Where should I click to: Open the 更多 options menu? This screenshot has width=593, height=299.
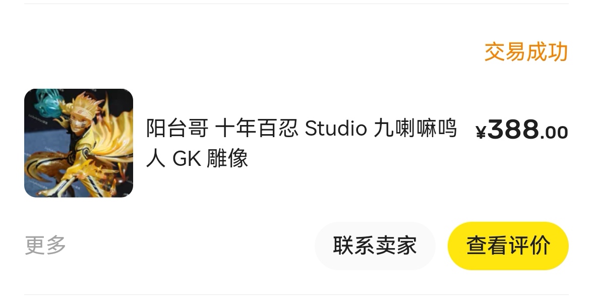pyautogui.click(x=45, y=246)
